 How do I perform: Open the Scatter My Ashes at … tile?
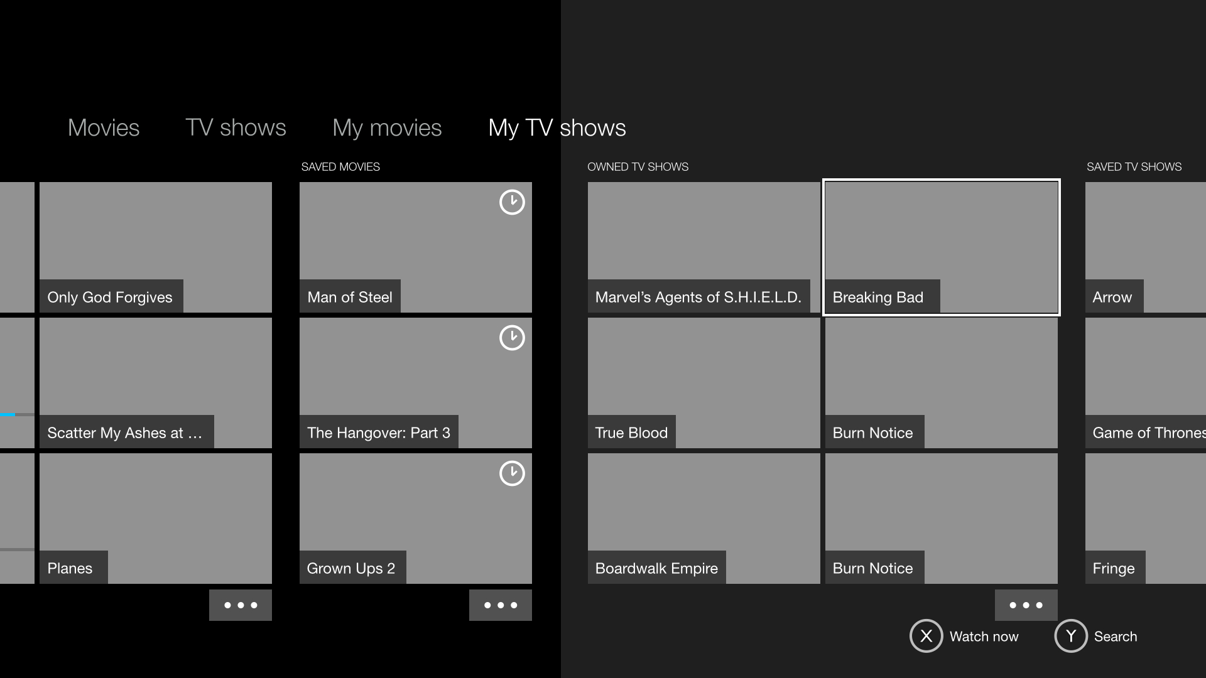point(156,383)
